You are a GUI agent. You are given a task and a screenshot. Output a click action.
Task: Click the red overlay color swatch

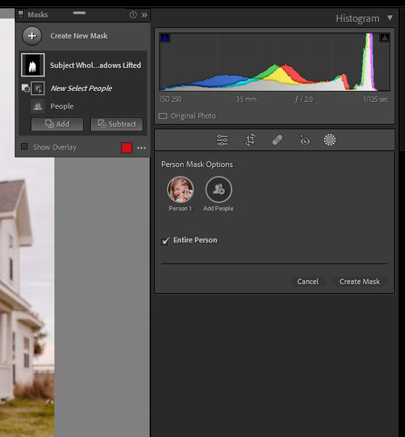127,148
